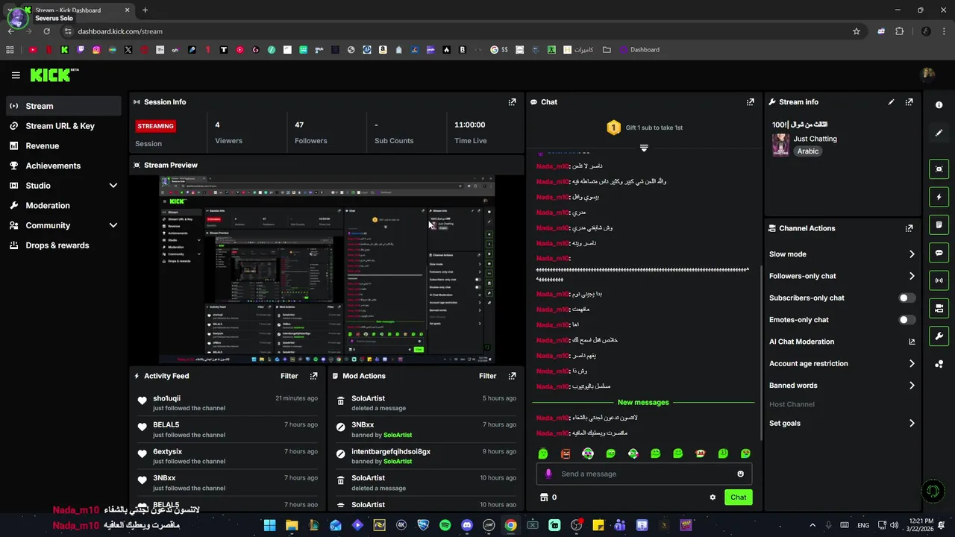The width and height of the screenshot is (955, 537).
Task: Open Mod Actions Filter
Action: [x=487, y=376]
